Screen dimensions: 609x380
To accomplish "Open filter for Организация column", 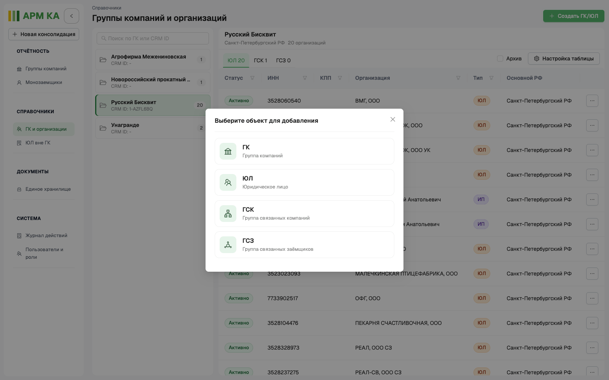I will [458, 78].
